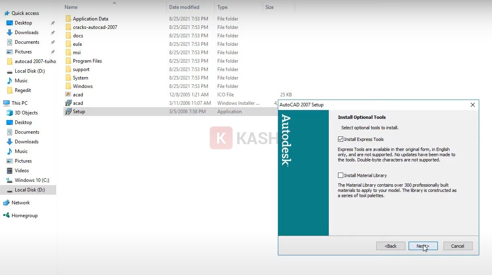Screen dimensions: 492x275
Task: Open Documents under Quick access
Action: tap(27, 42)
